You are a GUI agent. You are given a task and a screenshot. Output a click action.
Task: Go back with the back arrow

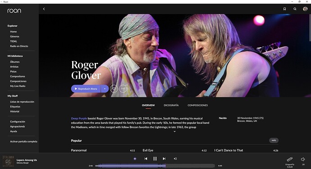click(x=44, y=9)
